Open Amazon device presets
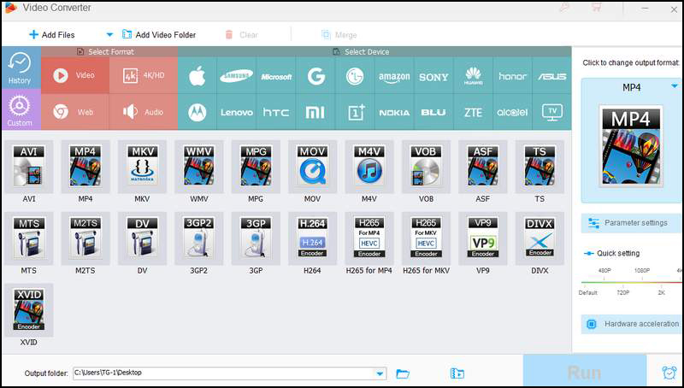This screenshot has height=388, width=684. (394, 76)
